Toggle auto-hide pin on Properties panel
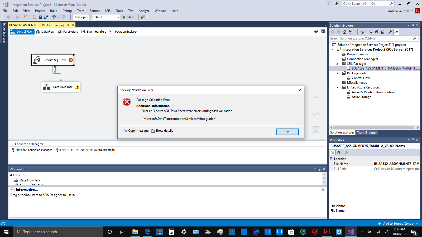This screenshot has width=422, height=237. click(x=413, y=140)
